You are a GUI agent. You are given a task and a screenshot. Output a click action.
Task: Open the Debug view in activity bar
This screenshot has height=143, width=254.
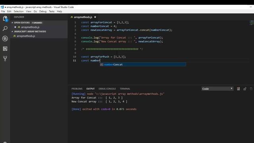[x=5, y=39]
